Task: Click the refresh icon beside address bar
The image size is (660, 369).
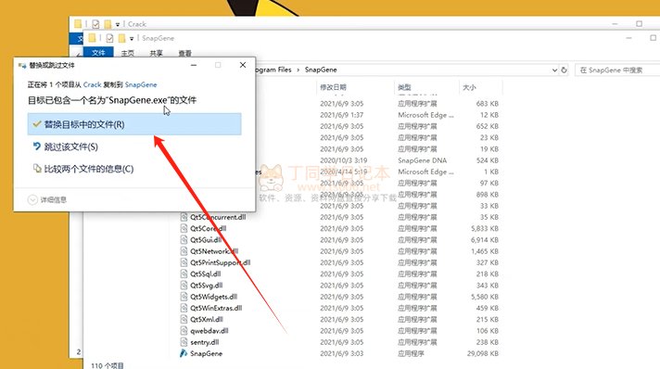Action: coord(564,70)
